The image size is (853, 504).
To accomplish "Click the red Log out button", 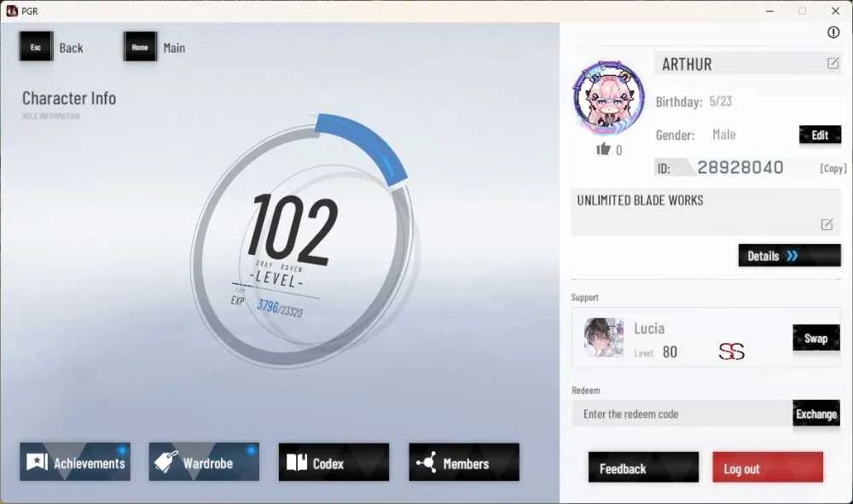I will [768, 467].
